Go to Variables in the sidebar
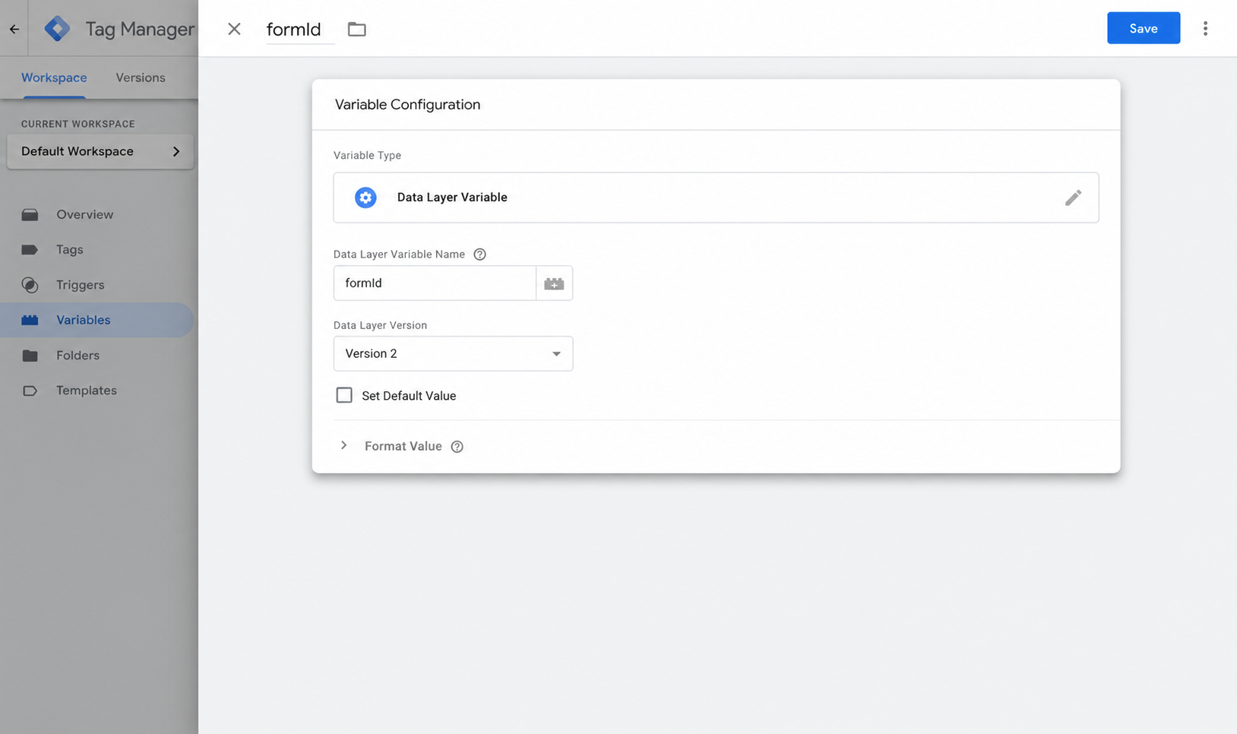The height and width of the screenshot is (734, 1237). click(x=96, y=320)
